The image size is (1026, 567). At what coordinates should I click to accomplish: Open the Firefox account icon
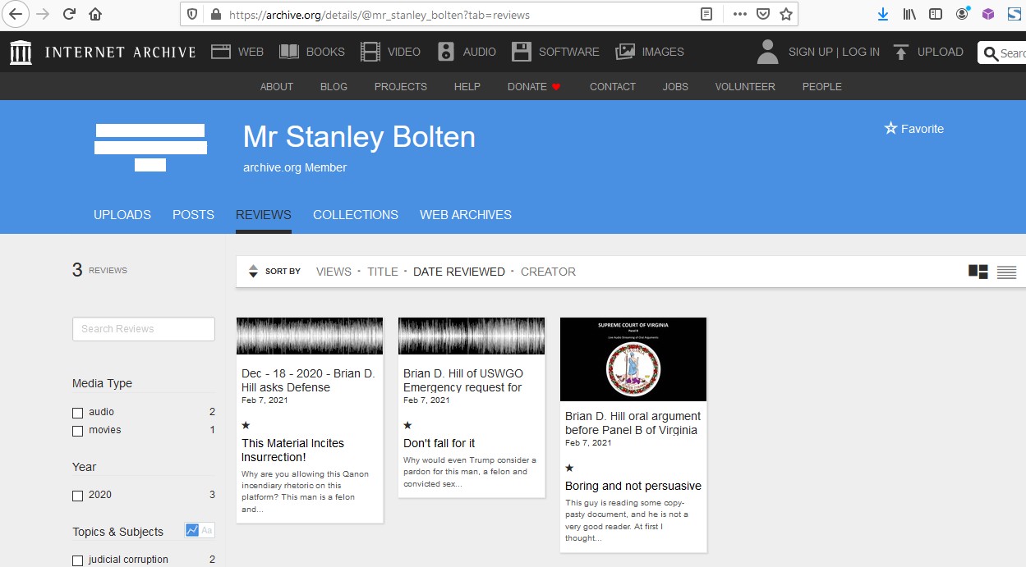point(963,14)
